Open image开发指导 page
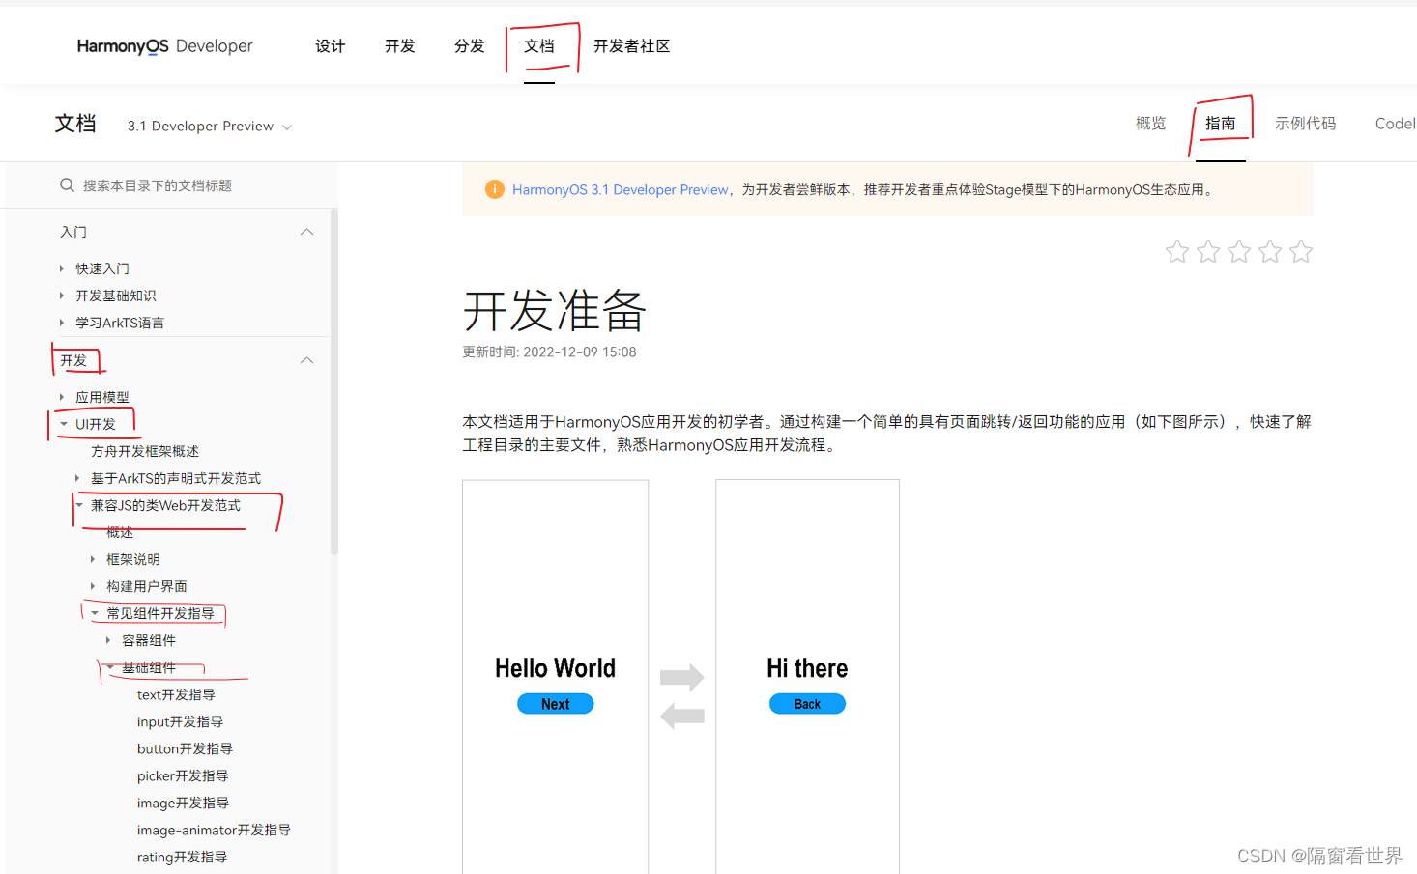1417x874 pixels. pyautogui.click(x=183, y=803)
